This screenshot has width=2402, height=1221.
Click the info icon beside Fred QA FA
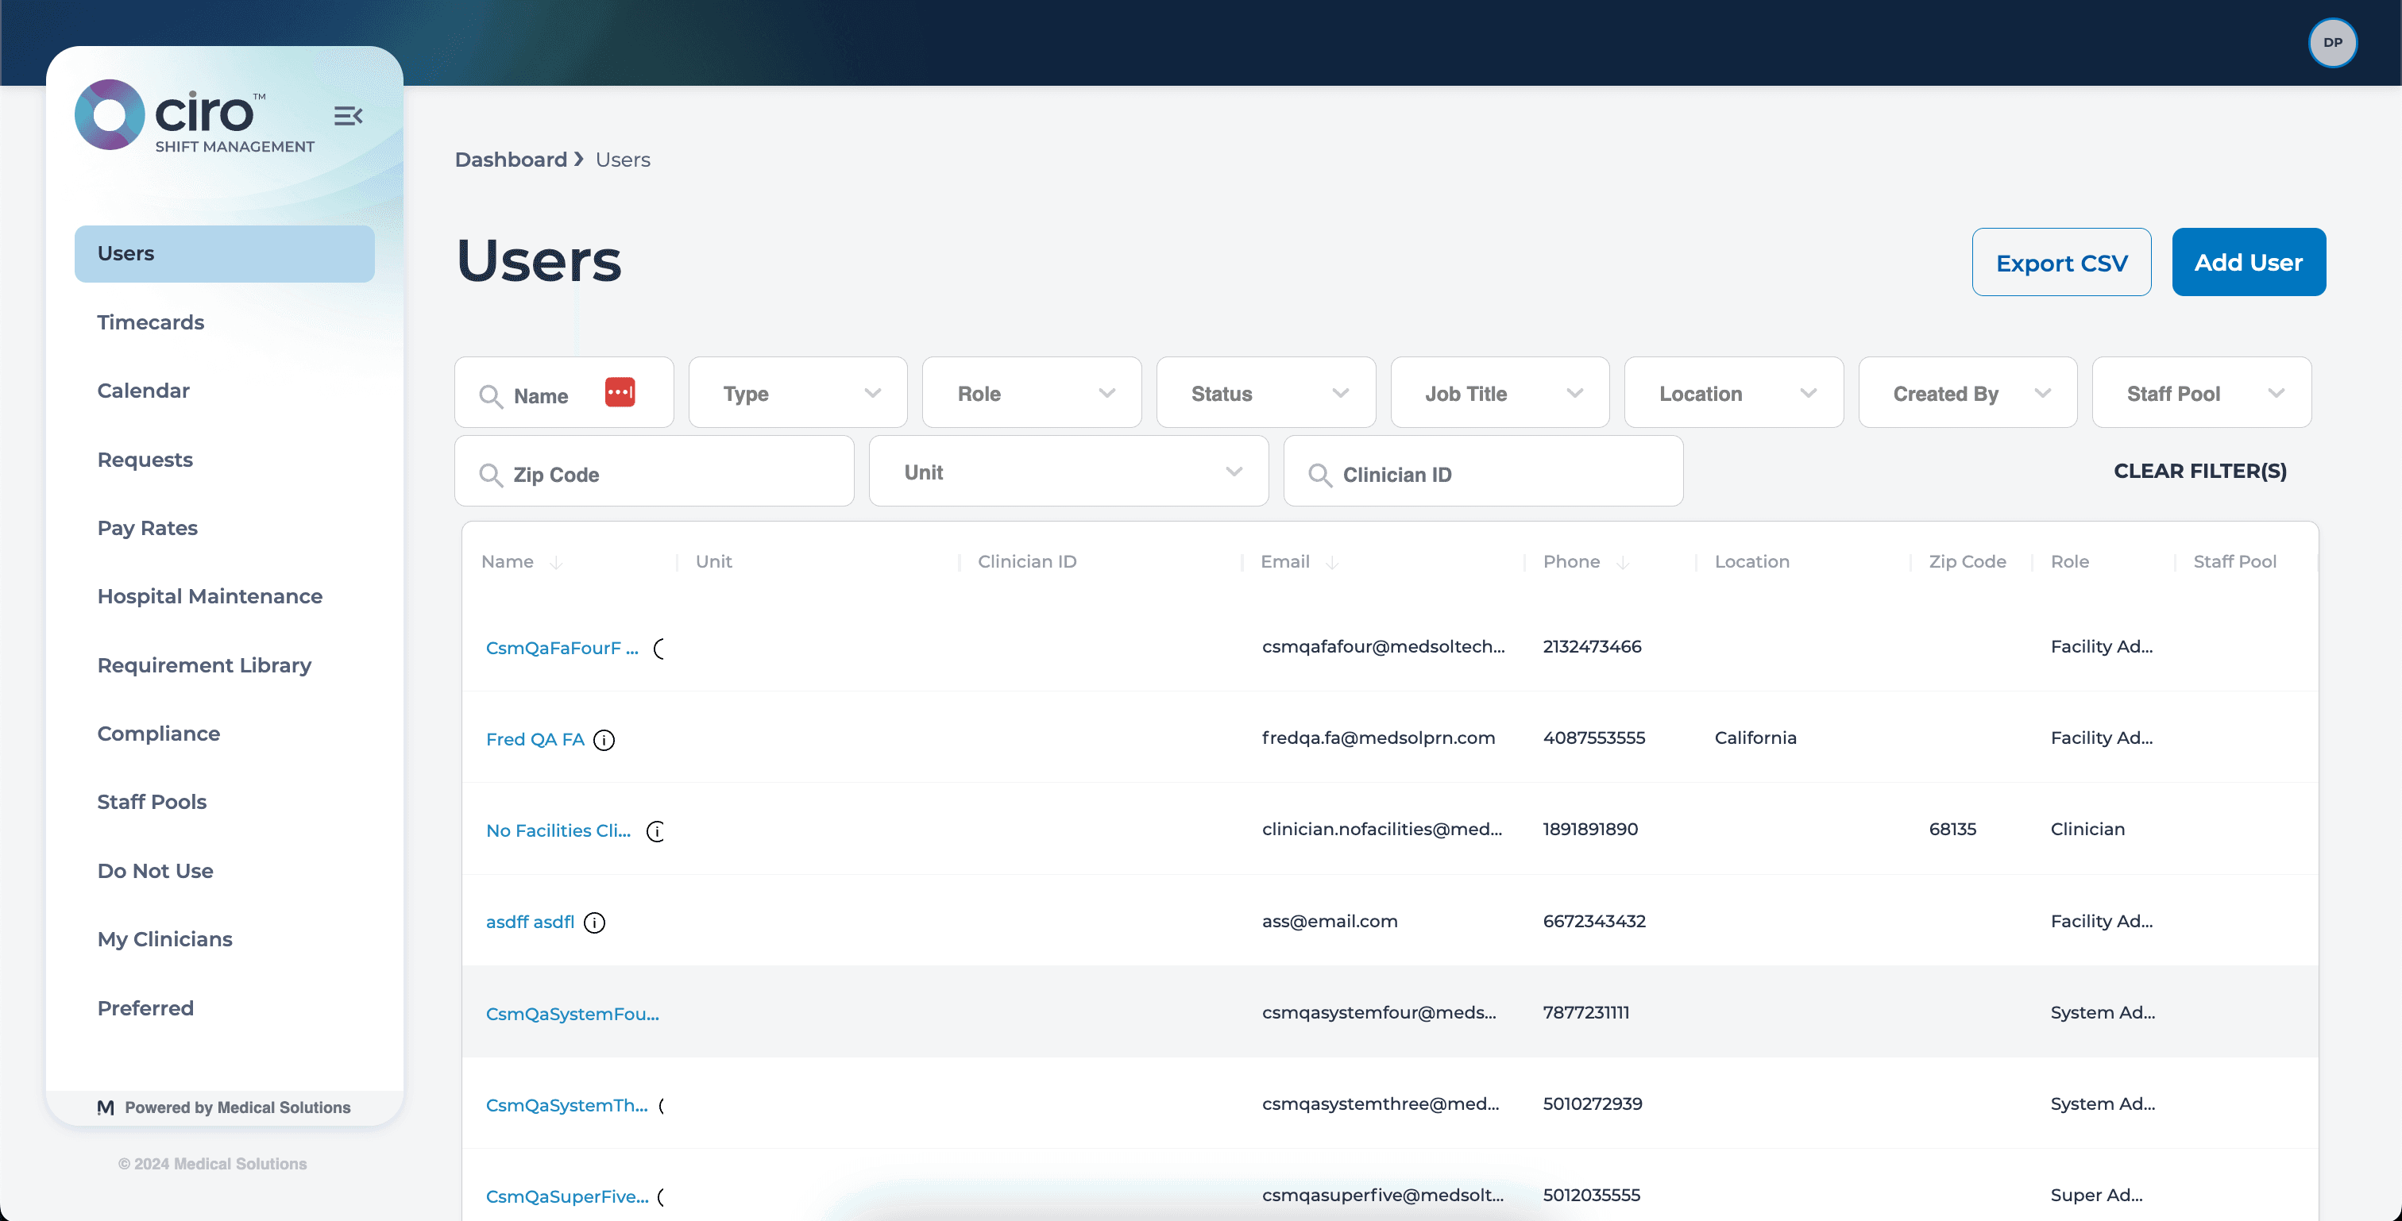(606, 740)
